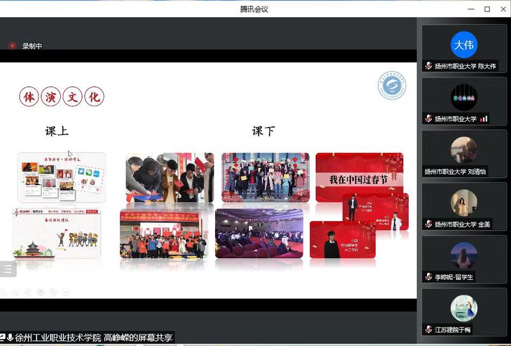Click the 录制中 recording status text

31,46
